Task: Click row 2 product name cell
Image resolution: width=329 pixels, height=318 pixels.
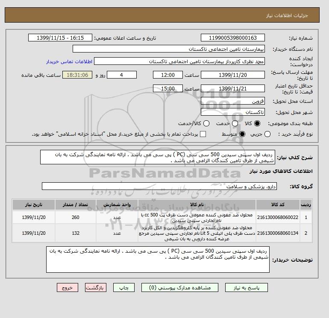Action: pyautogui.click(x=197, y=233)
